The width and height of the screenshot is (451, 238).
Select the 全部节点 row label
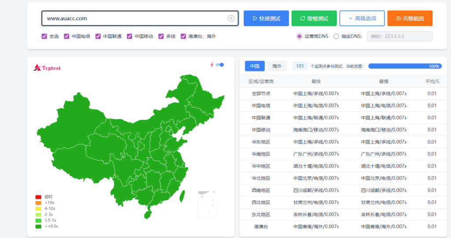pos(261,94)
